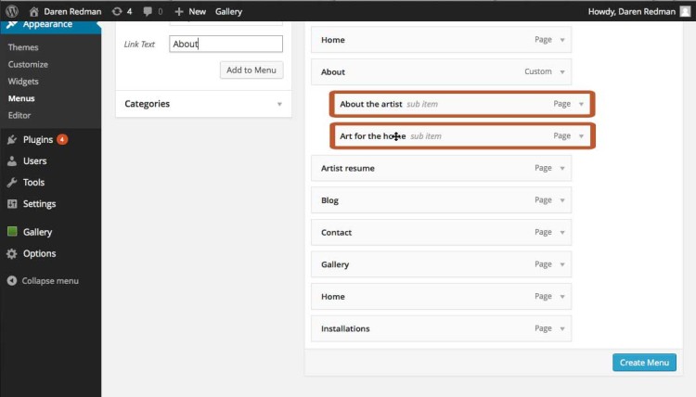Open the Appearance sidebar menu
The image size is (696, 397).
47,24
